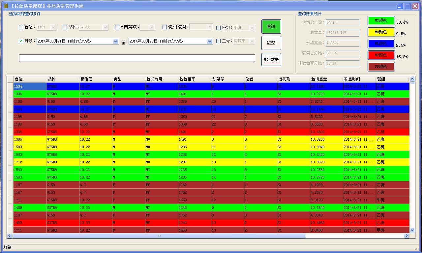Click the 总重量 field showing 432216.745
Image resolution: width=422 pixels, height=253 pixels.
pyautogui.click(x=343, y=33)
